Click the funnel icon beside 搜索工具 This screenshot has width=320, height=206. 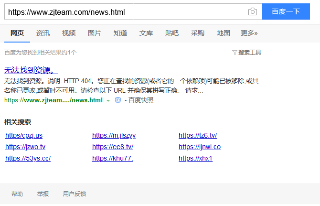[x=235, y=53]
